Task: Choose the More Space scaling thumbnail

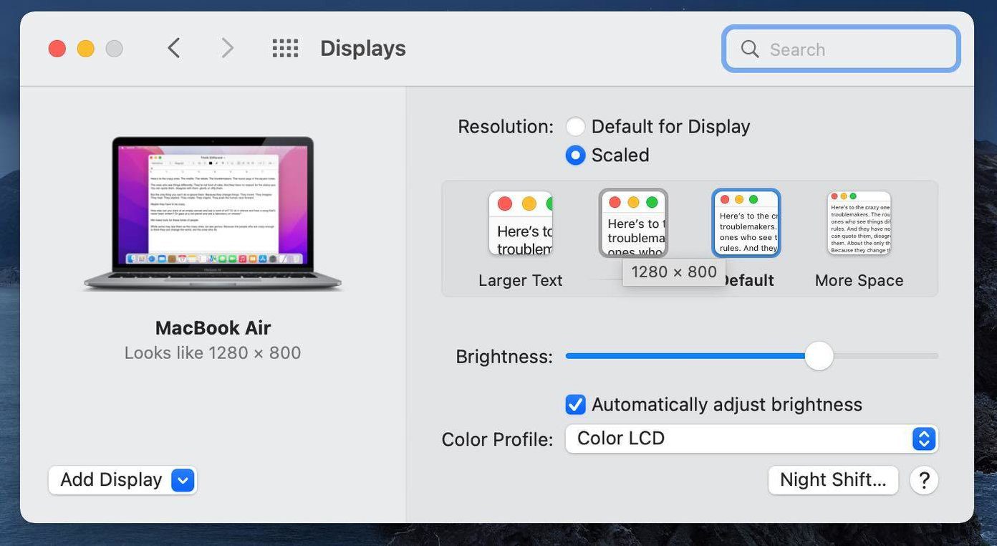Action: pos(859,224)
